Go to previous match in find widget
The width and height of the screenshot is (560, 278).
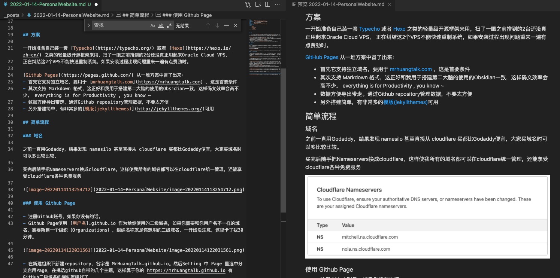pyautogui.click(x=208, y=25)
